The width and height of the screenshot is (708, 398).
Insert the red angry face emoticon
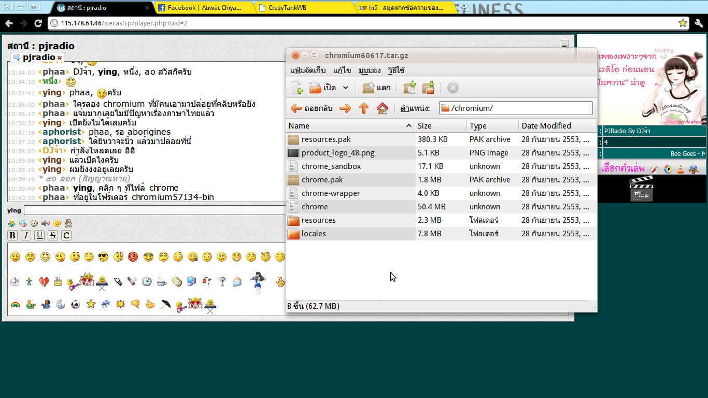[133, 257]
